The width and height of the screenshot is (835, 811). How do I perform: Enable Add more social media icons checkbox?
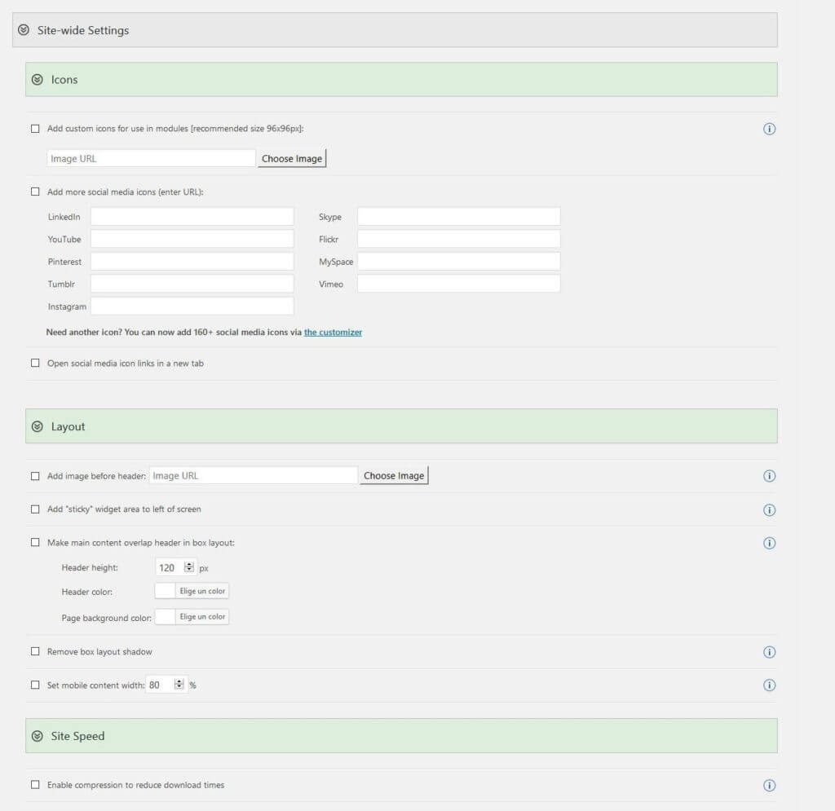pyautogui.click(x=35, y=192)
